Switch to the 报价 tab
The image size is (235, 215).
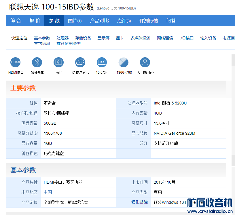35,20
